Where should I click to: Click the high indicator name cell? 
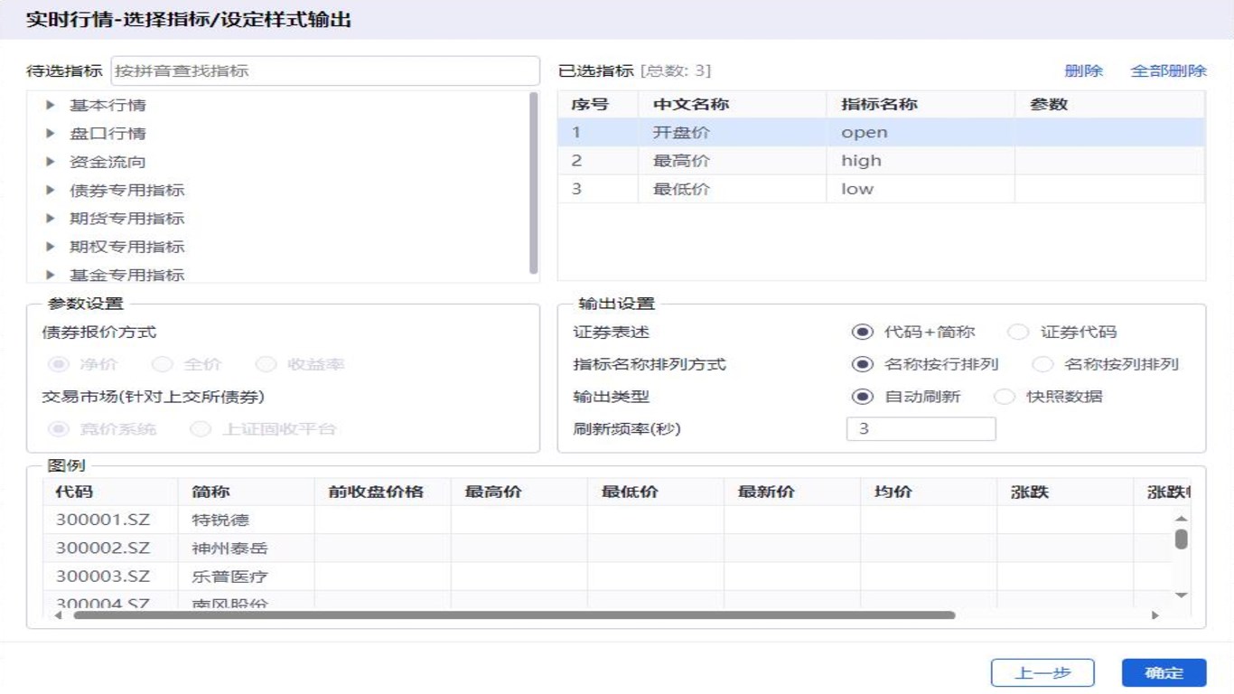(921, 160)
